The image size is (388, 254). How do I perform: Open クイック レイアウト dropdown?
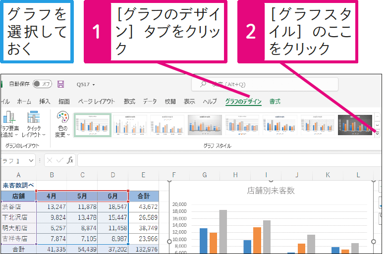click(x=34, y=124)
